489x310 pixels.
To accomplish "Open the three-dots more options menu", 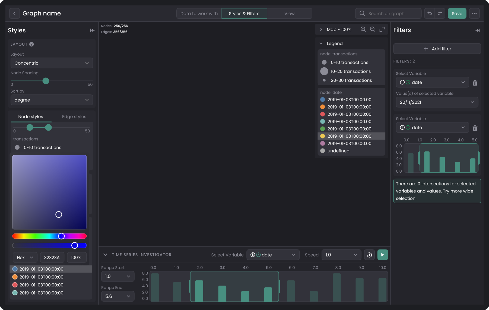I will (x=474, y=13).
